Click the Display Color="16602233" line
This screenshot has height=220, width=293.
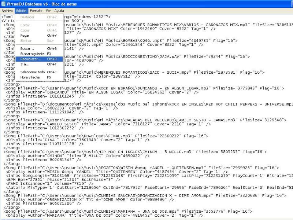point(62,108)
